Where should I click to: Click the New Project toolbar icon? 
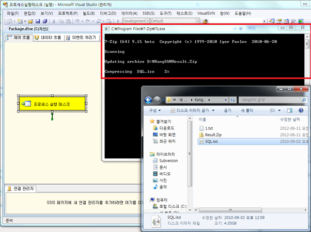[9, 21]
